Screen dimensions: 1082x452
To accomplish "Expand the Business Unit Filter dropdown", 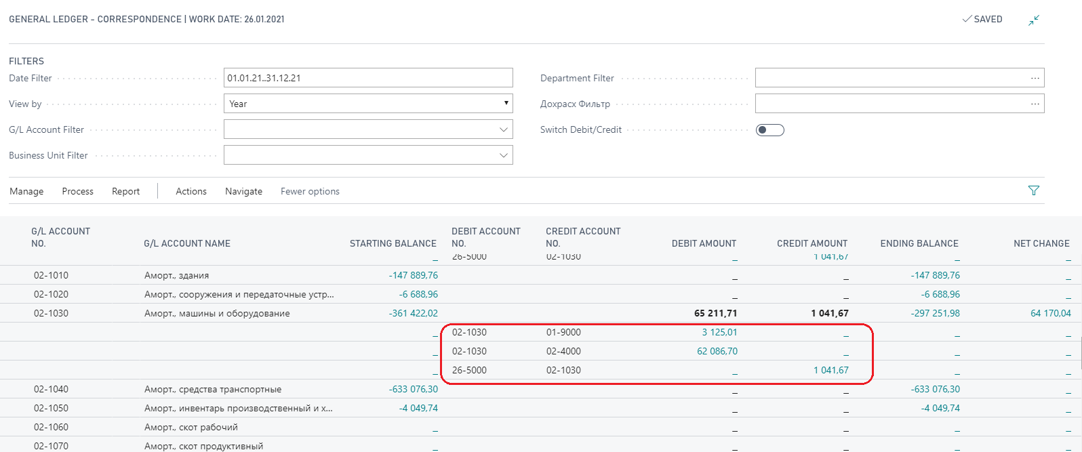I will click(x=504, y=155).
